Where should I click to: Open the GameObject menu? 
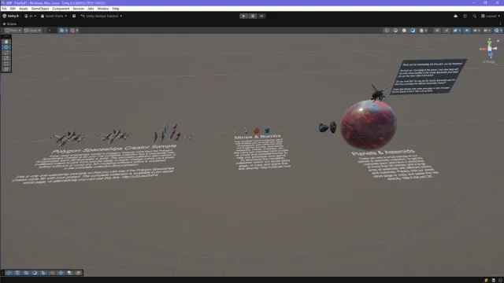pos(40,9)
